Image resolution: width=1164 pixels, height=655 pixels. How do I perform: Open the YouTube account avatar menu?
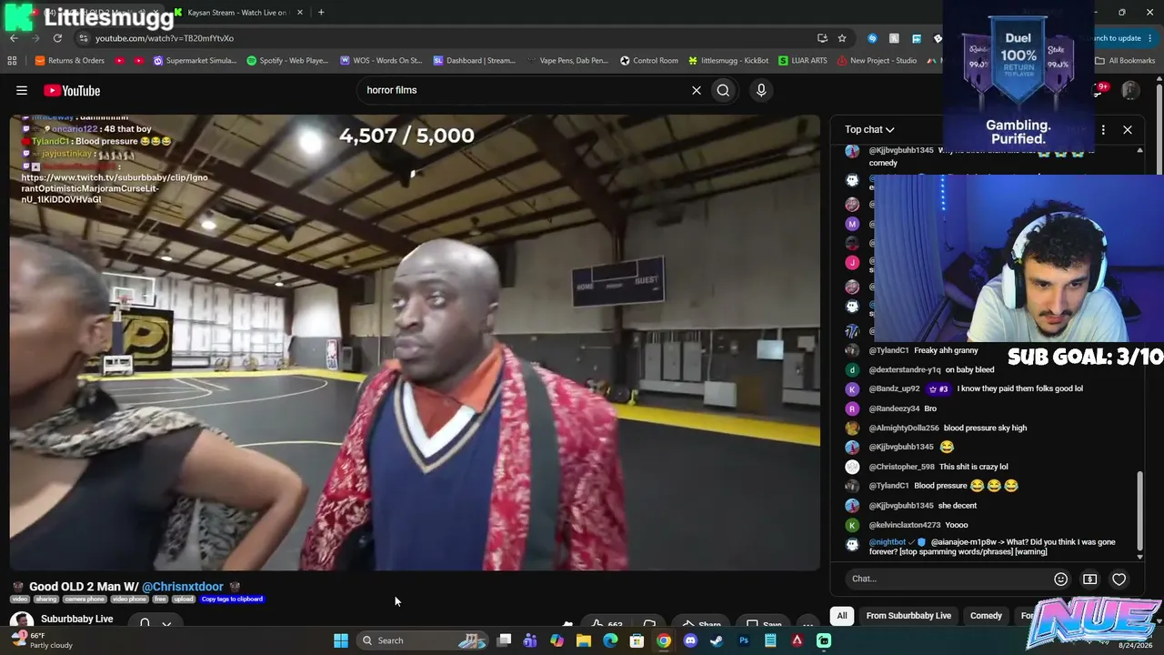point(1130,90)
